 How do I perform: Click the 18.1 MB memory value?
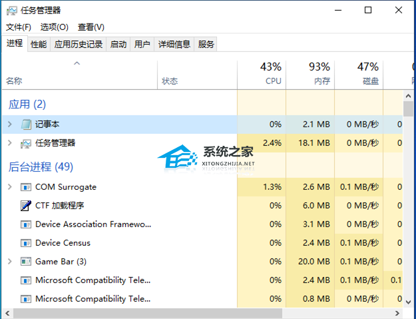point(314,143)
